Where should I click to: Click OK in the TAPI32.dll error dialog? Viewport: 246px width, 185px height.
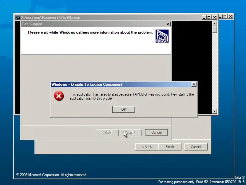pos(124,109)
